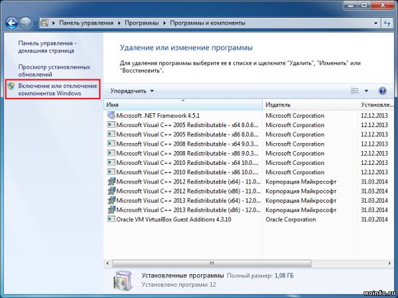Open address bar history dropdown
The image size is (398, 298).
coord(375,23)
